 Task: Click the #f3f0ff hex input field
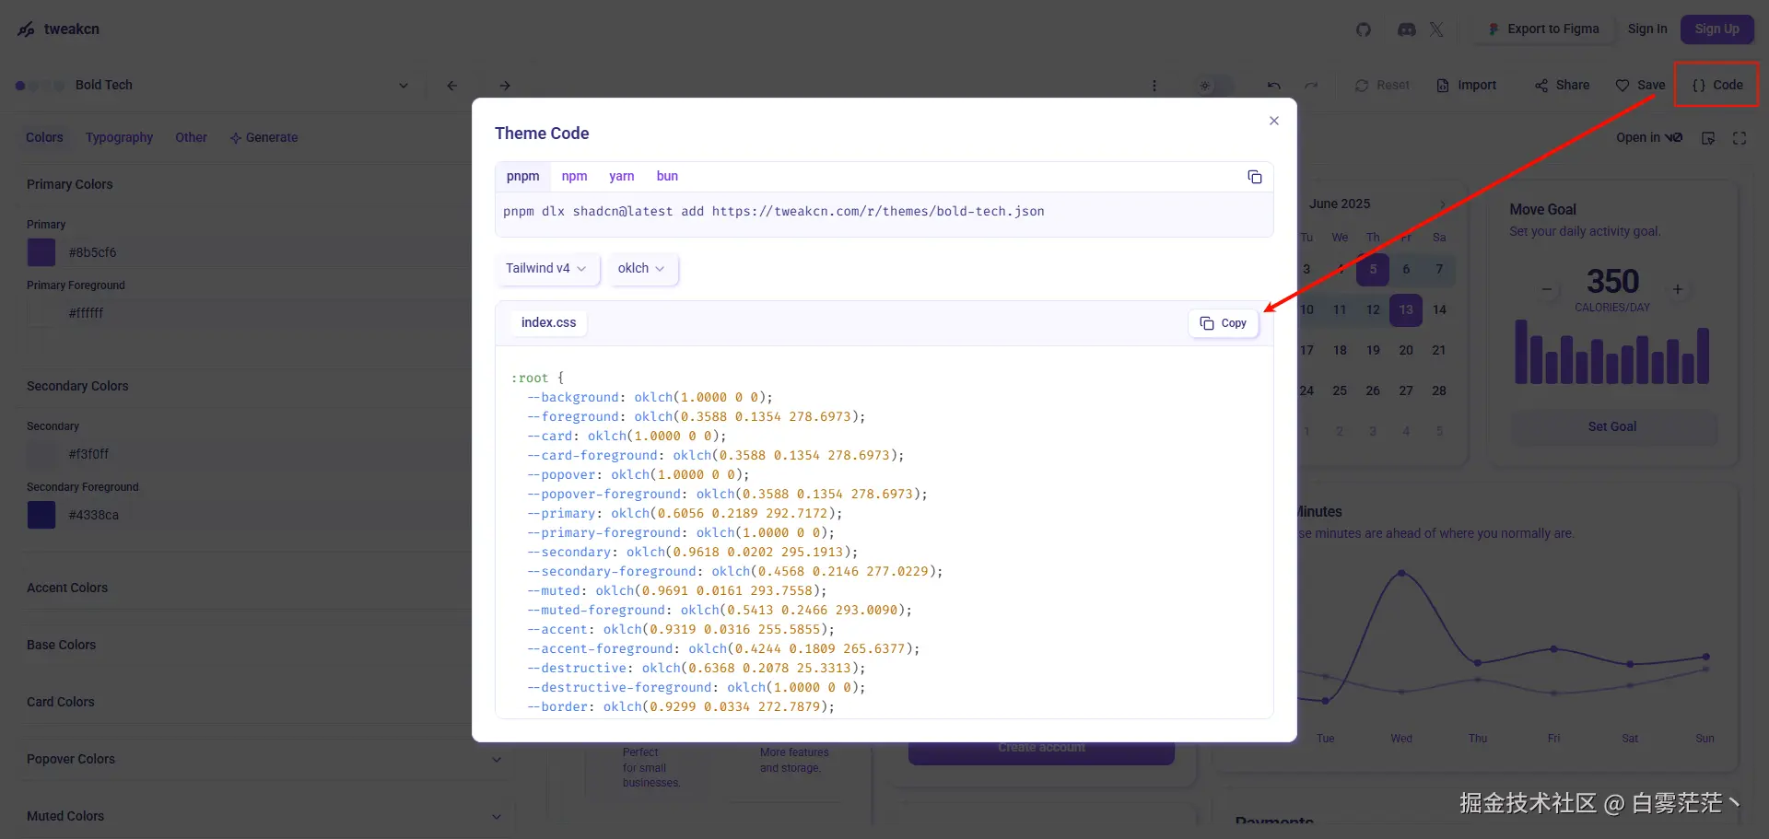(267, 455)
